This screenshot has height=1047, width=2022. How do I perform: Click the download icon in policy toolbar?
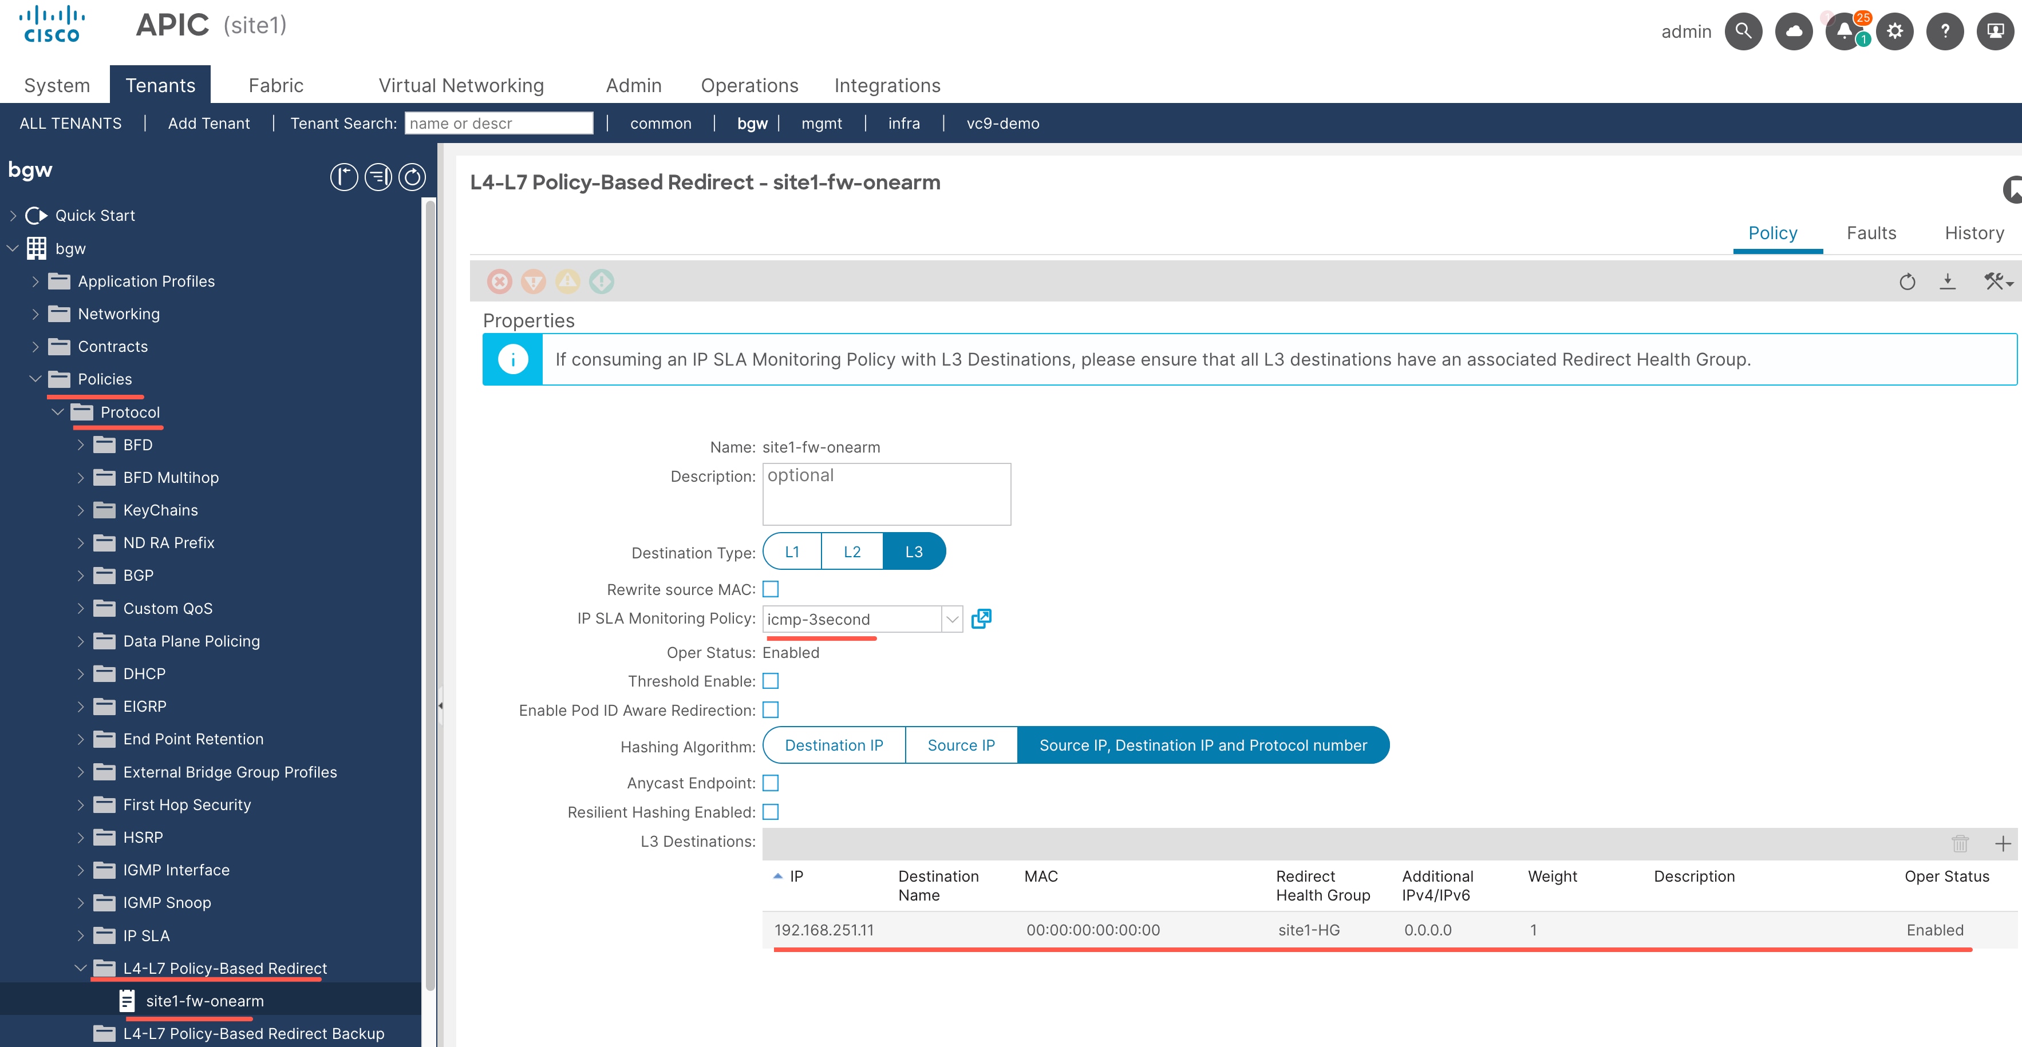[x=1948, y=281]
